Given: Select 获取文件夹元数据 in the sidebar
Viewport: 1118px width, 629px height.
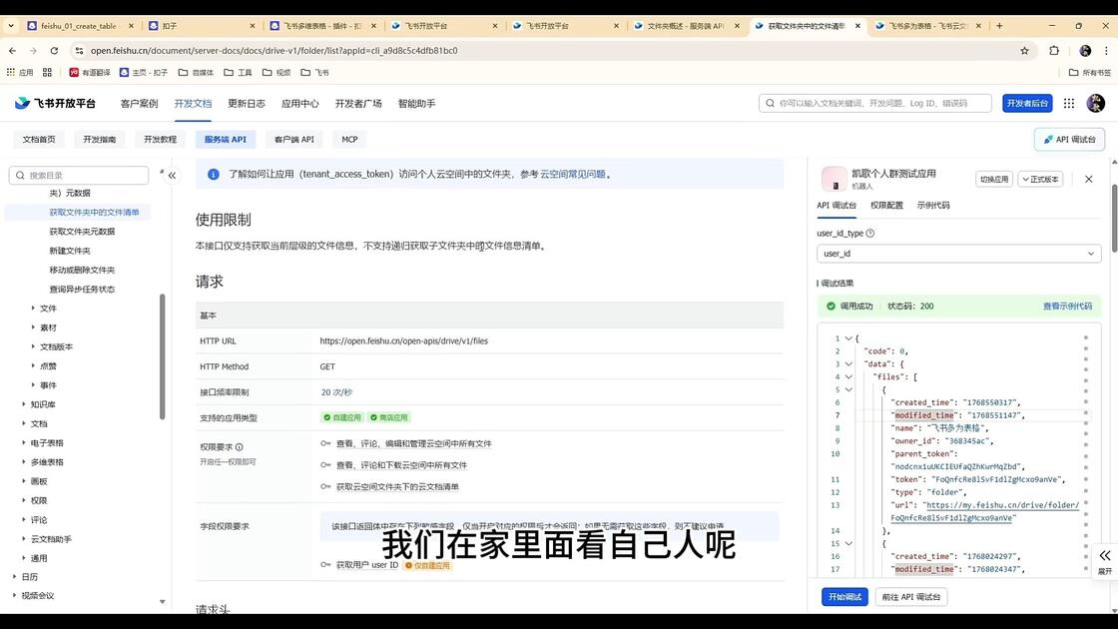Looking at the screenshot, I should 81,231.
